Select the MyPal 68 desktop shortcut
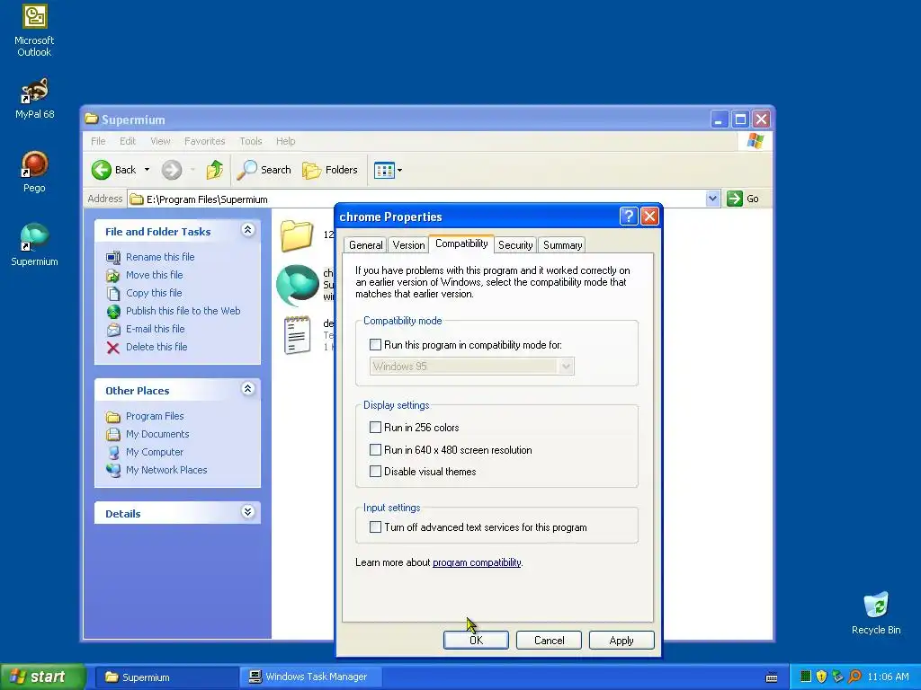This screenshot has height=690, width=921. [34, 99]
